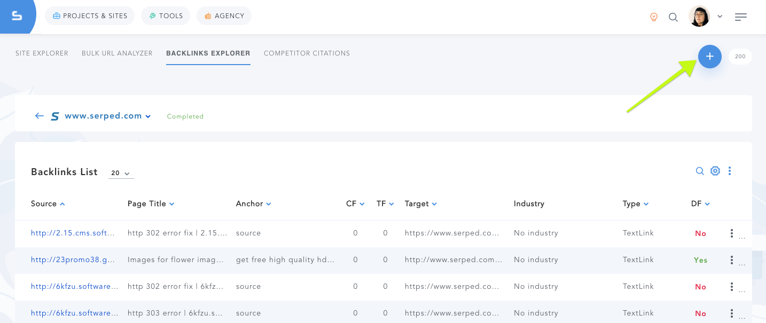766x323 pixels.
Task: Open row actions for the 2.15.cms row
Action: (x=732, y=233)
